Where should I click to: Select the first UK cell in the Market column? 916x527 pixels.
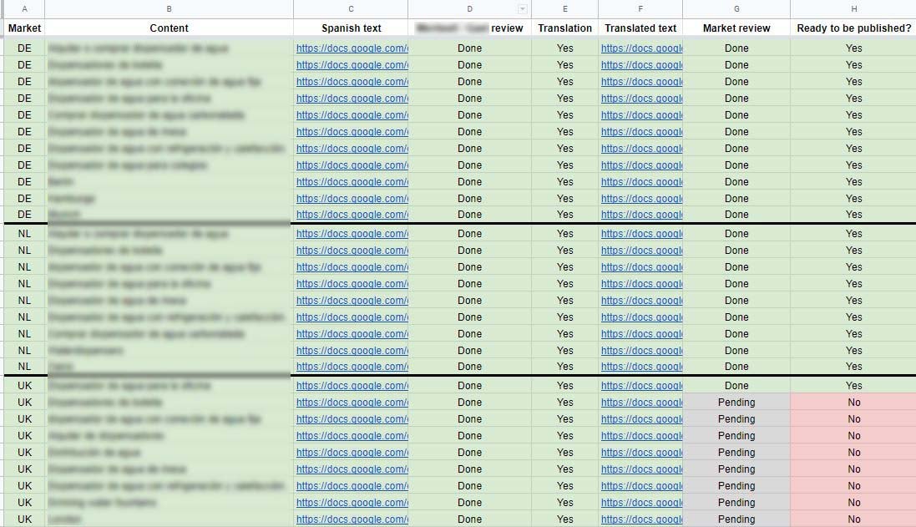[x=24, y=385]
